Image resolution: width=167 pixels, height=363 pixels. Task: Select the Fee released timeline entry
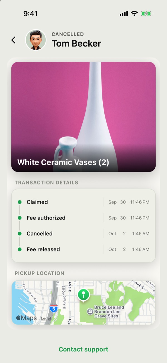(x=83, y=249)
